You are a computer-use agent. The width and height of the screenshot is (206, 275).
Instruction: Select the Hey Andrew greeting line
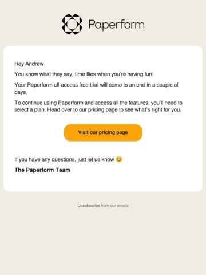(29, 64)
